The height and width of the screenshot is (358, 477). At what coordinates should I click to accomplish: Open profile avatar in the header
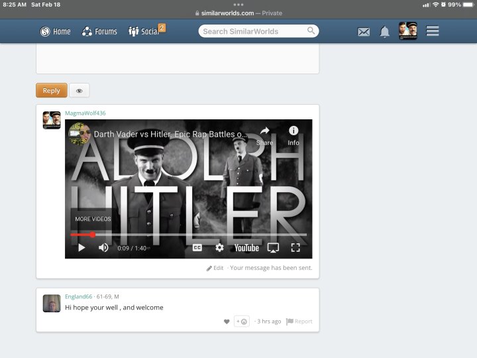point(408,30)
